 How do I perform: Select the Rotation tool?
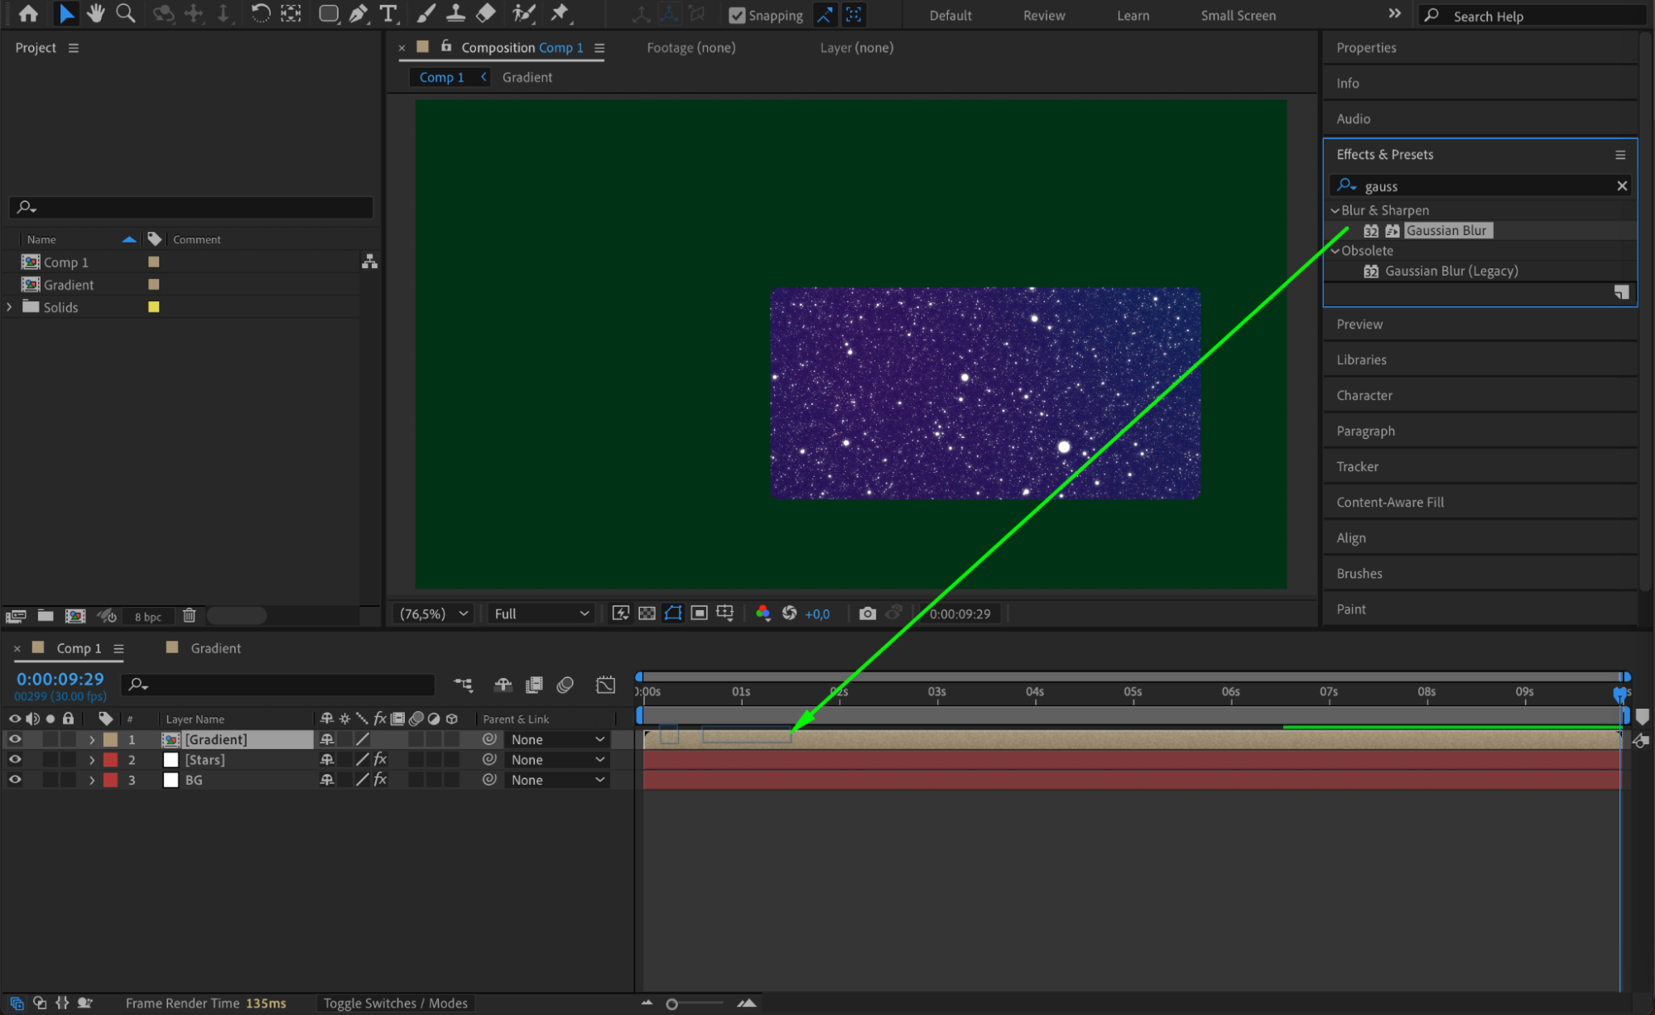click(x=260, y=13)
